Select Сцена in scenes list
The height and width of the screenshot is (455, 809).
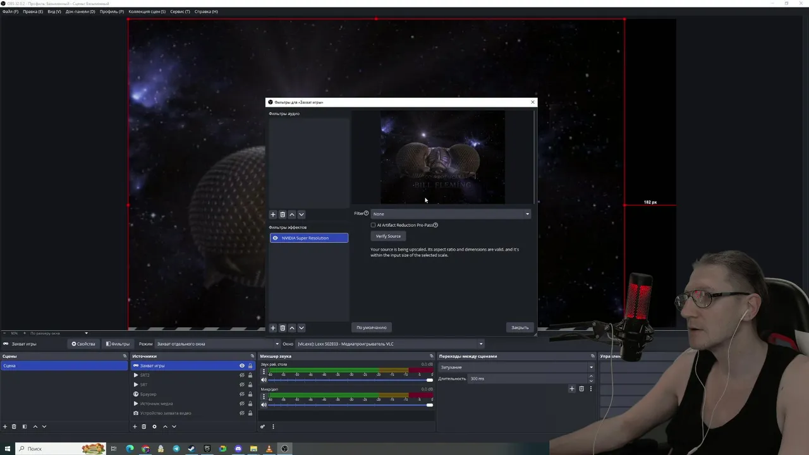click(63, 365)
